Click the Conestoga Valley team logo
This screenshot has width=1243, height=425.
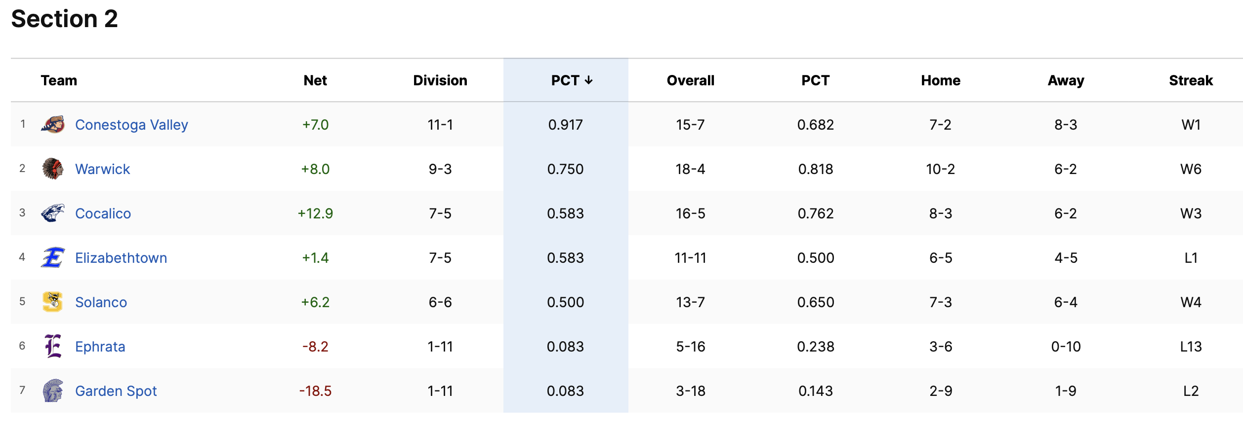click(53, 125)
